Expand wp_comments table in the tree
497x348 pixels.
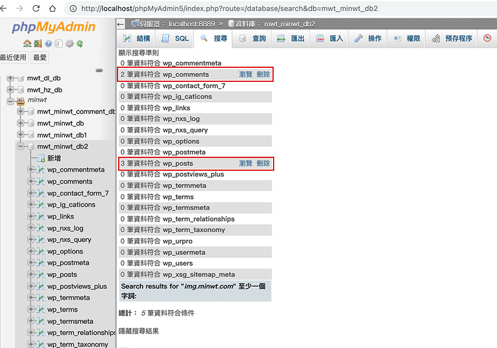coord(31,181)
